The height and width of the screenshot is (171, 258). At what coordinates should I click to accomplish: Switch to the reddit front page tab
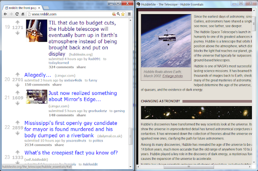(19, 7)
